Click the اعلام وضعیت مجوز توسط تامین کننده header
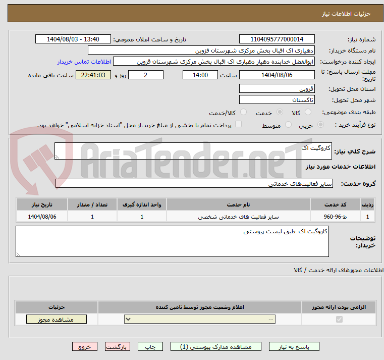This screenshot has width=384, height=360. (x=200, y=307)
